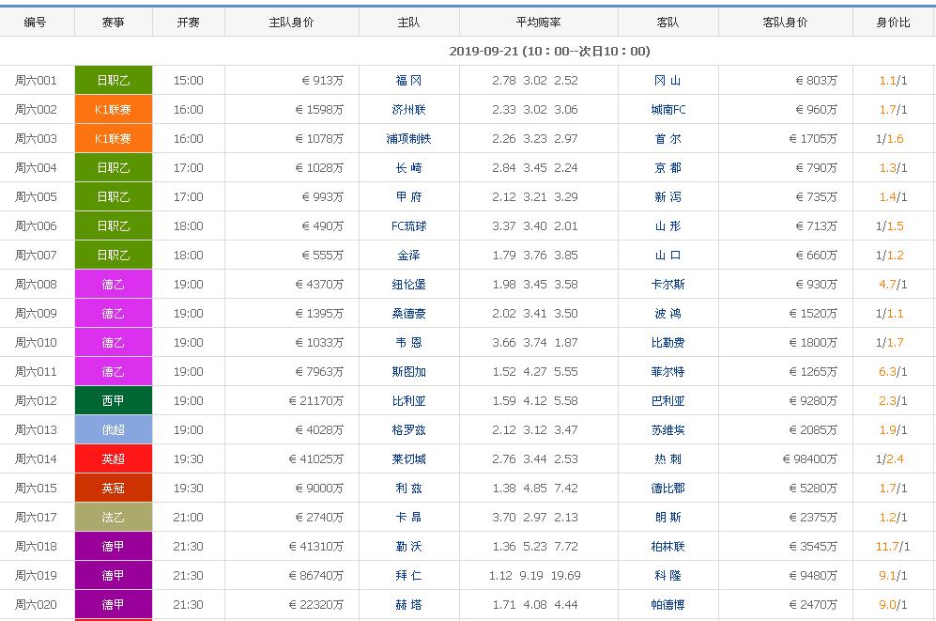Open away team 德比郡 link
Viewport: 936px width, 621px height.
[667, 489]
